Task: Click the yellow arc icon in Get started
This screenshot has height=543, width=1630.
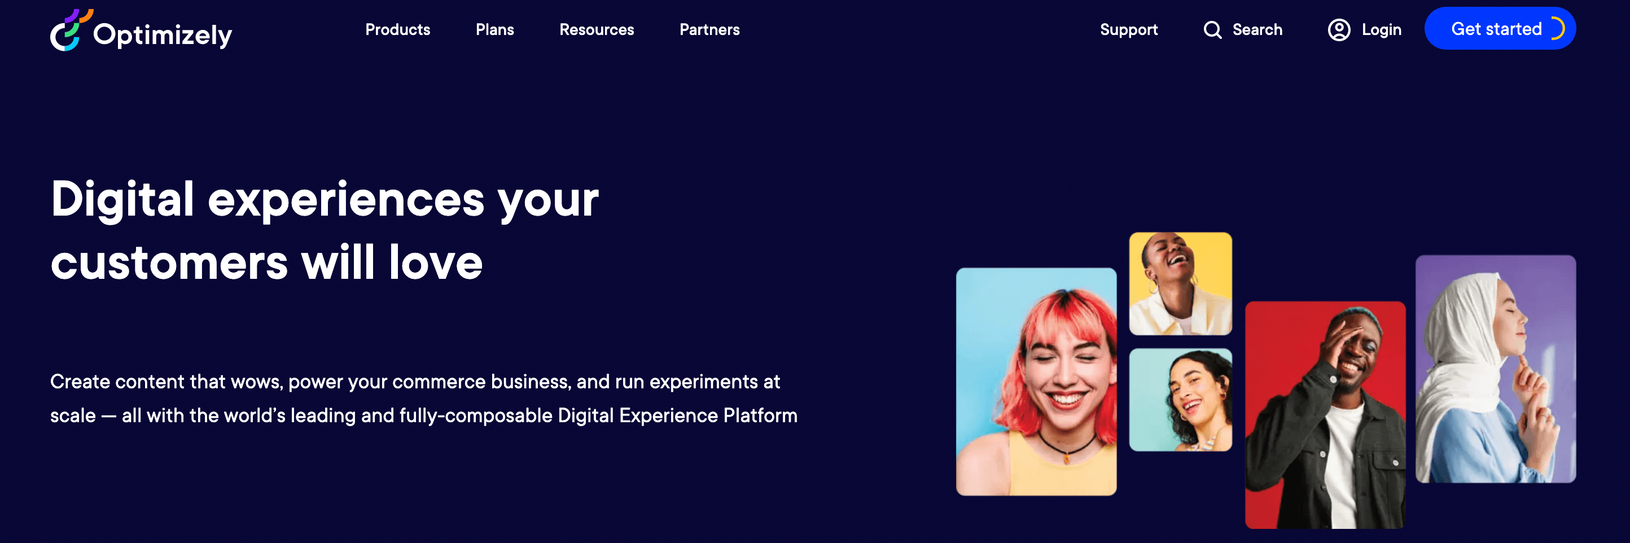Action: [x=1558, y=28]
